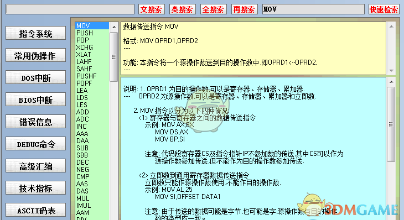The width and height of the screenshot is (404, 220).
Task: Select SUB in the instruction list
Action: [92, 148]
